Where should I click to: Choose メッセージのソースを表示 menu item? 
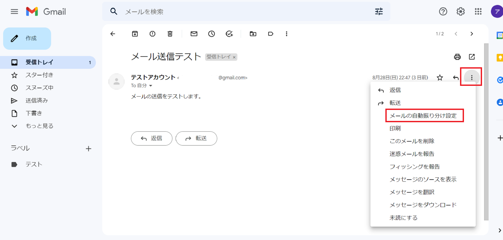(x=423, y=180)
